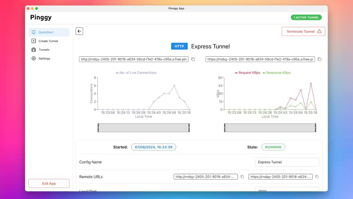
Task: Copy the HTTPS link in Remote URLs row
Action: (317, 177)
